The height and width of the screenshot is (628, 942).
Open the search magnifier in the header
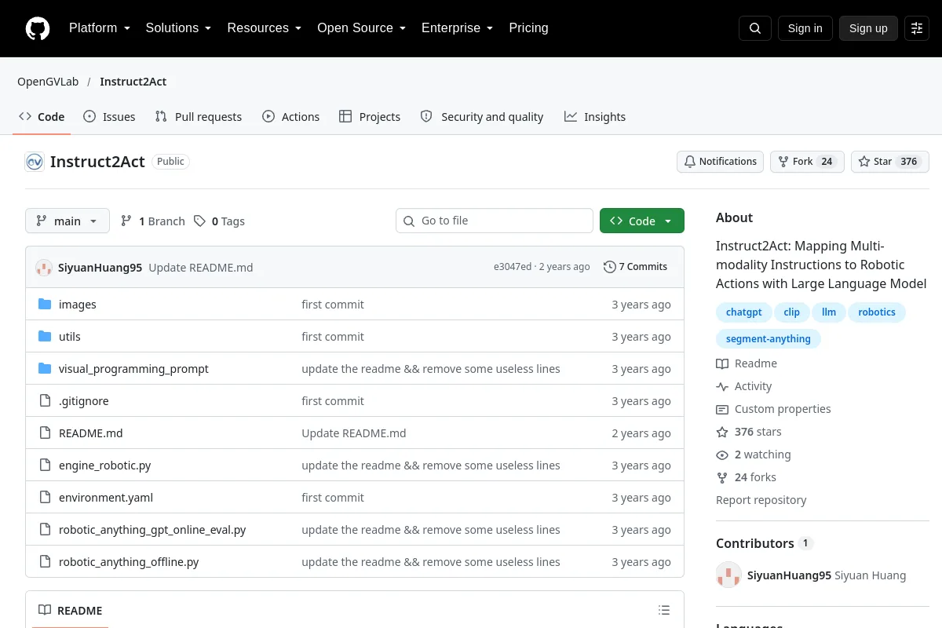coord(755,28)
